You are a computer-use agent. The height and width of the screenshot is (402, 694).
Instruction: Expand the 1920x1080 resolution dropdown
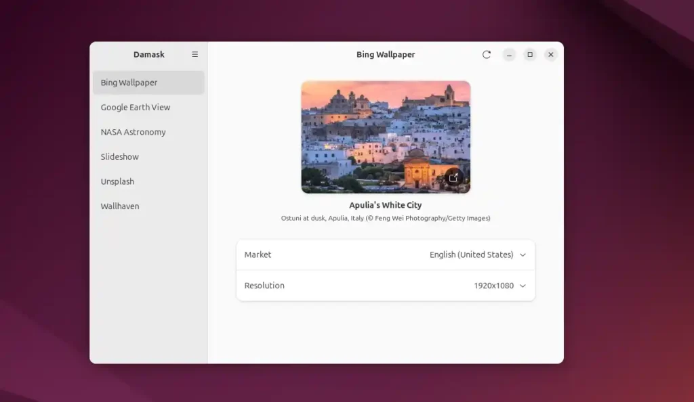(493, 286)
